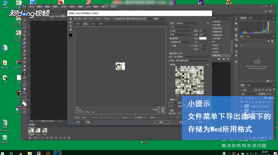Open the metadata dropdown with copyright and contact info
The height and width of the screenshot is (155, 278).
coord(193,61)
